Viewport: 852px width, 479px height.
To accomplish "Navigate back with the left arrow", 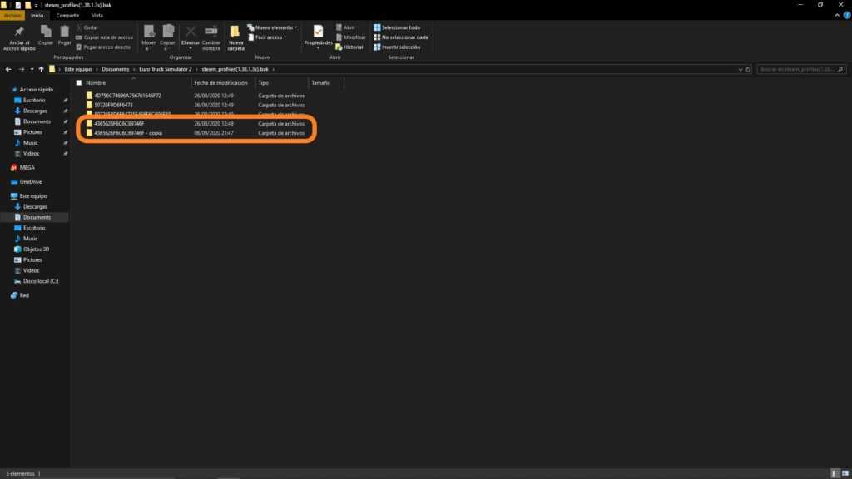I will click(8, 69).
